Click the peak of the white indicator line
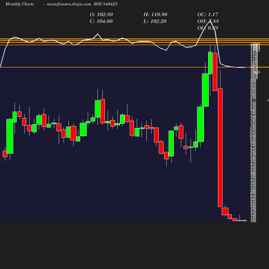The width and height of the screenshot is (269, 269). 210,21
